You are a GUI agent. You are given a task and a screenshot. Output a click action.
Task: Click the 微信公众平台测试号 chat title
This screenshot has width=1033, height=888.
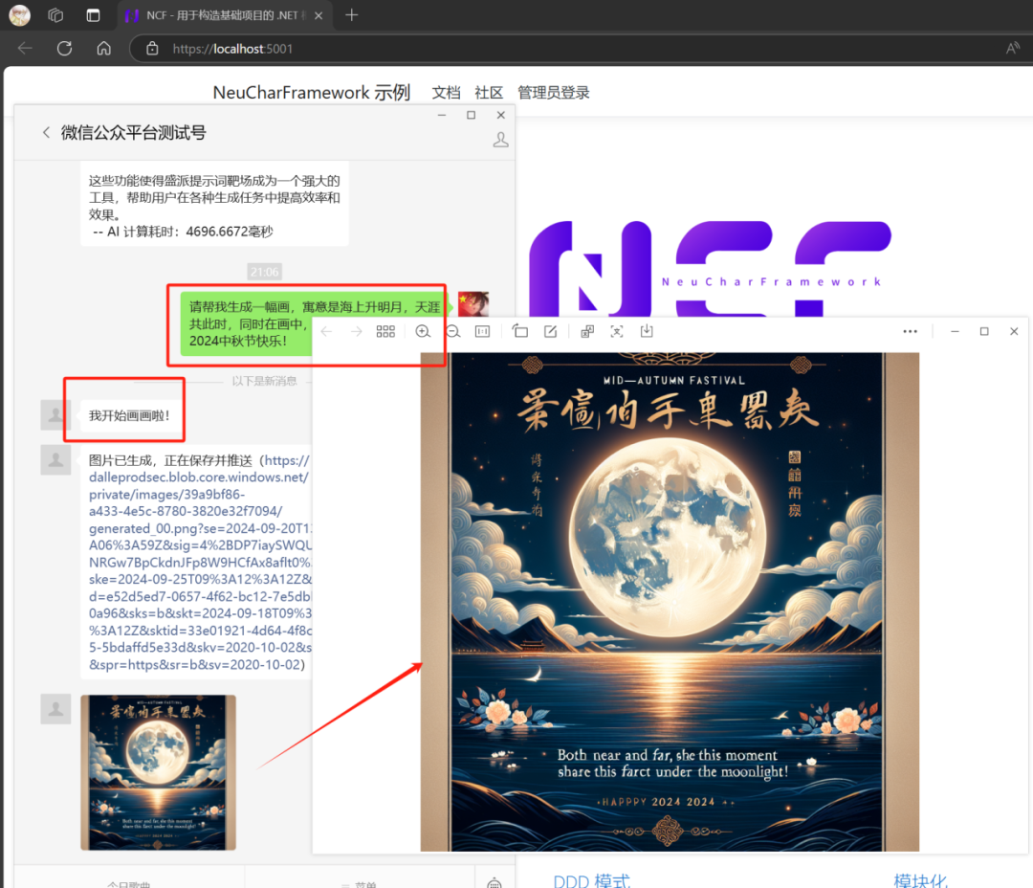tap(134, 132)
